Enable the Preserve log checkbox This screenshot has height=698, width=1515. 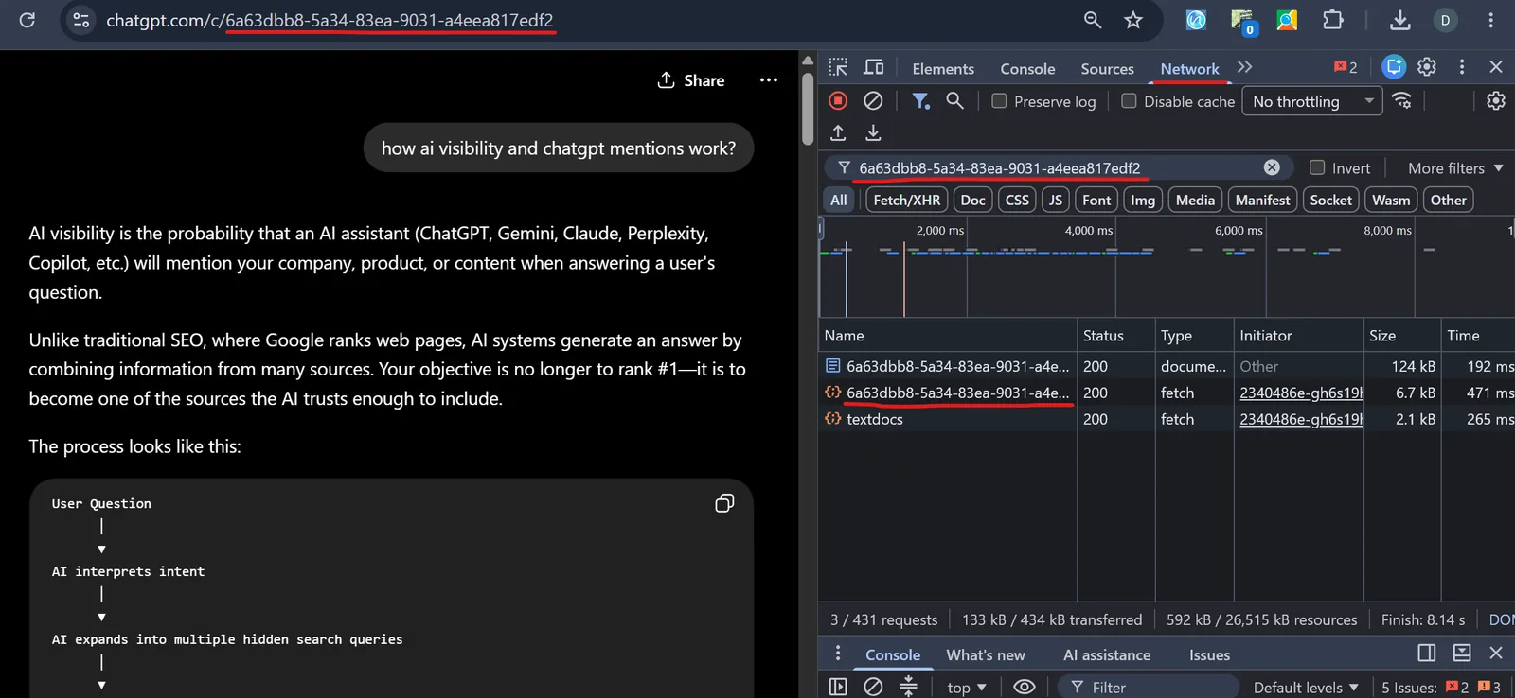click(x=999, y=100)
